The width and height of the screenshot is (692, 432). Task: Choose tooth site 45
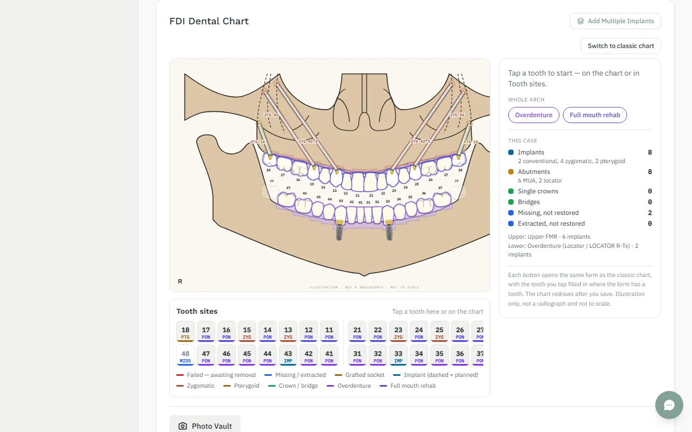coord(247,355)
